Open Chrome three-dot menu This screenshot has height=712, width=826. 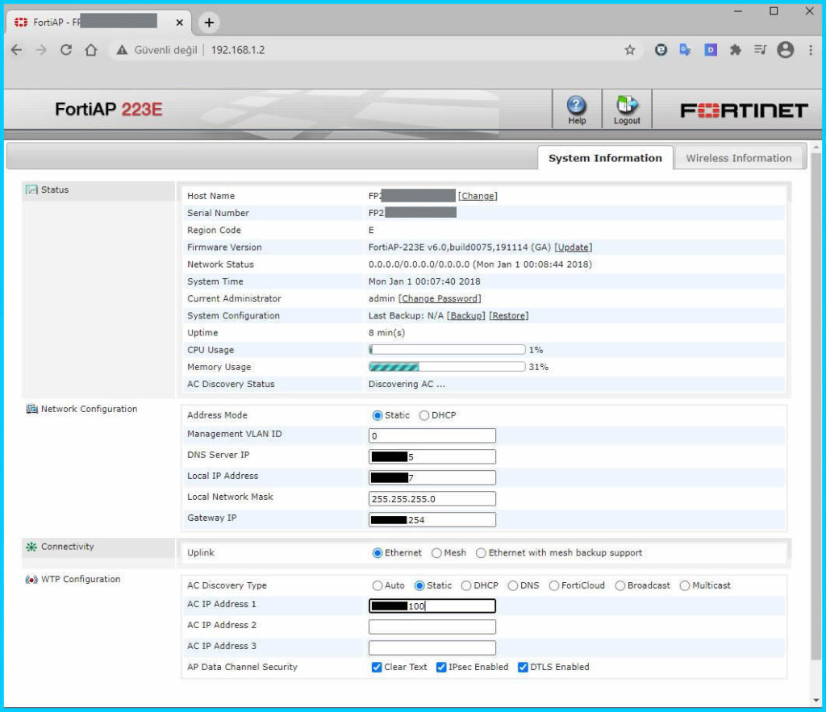(810, 50)
